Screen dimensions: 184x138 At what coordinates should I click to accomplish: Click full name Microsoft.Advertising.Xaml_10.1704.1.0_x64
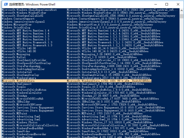[x=109, y=117]
